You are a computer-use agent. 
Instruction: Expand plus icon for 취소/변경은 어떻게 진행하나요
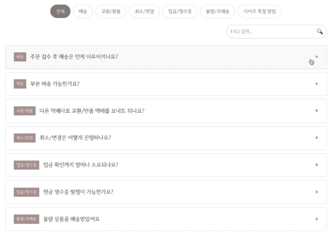pos(317,138)
